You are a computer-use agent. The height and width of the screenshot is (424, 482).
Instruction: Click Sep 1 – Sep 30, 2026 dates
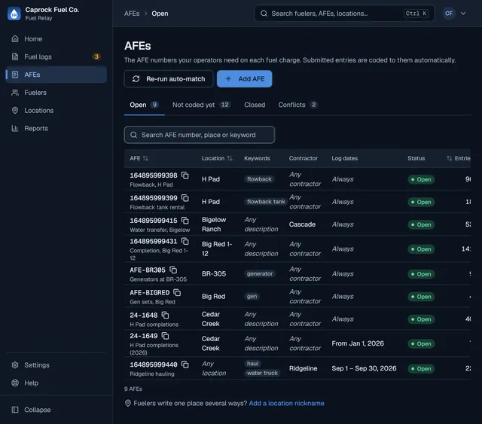pos(364,368)
